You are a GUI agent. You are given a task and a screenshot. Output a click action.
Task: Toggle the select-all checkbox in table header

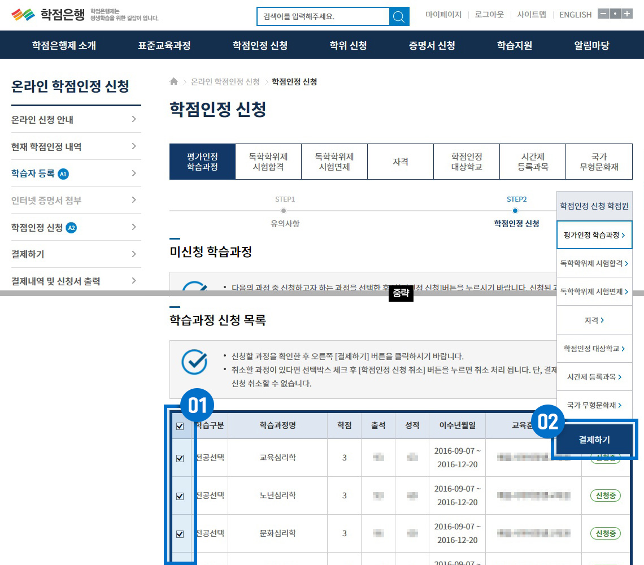(x=180, y=426)
